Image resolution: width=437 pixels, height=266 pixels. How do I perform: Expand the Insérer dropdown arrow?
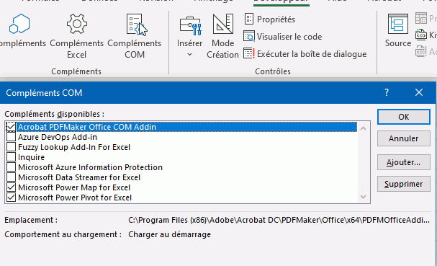tap(189, 55)
